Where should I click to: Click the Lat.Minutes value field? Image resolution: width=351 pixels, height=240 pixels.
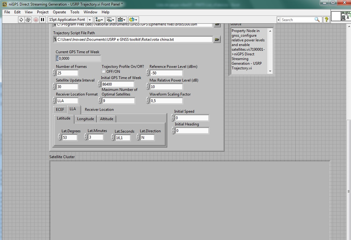(96, 137)
